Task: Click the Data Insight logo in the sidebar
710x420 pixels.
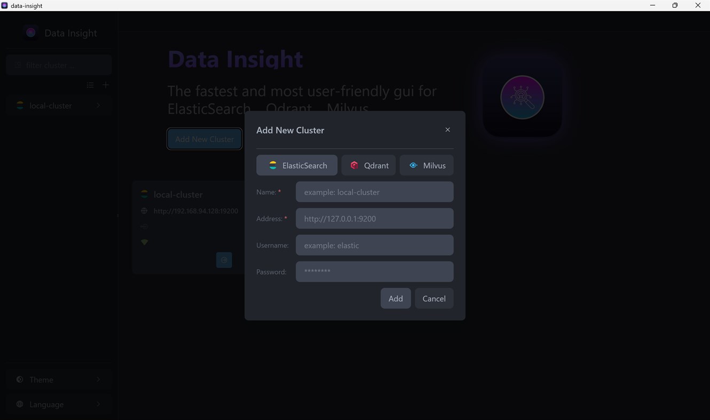Action: pyautogui.click(x=31, y=33)
